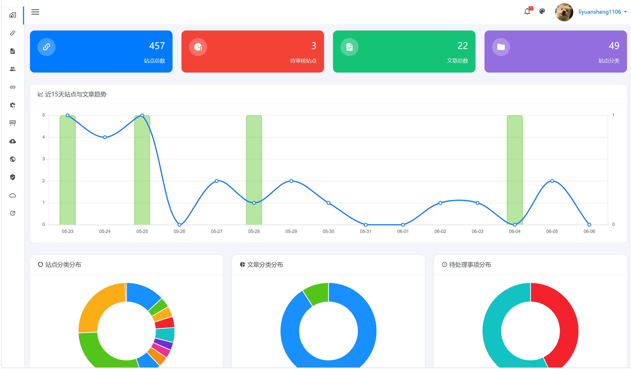Viewport: 631px width, 369px height.
Task: Open the dashboard home icon in sidebar
Action: coord(12,15)
